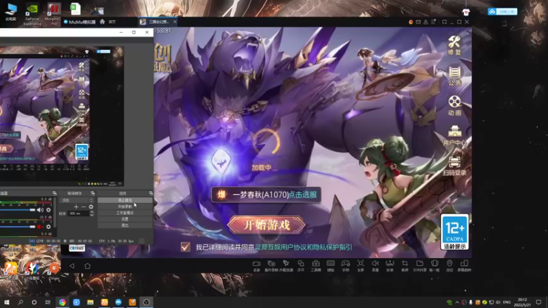This screenshot has width=548, height=308.
Task: Click OBS 开始录制 start recording button
Action: 125,207
